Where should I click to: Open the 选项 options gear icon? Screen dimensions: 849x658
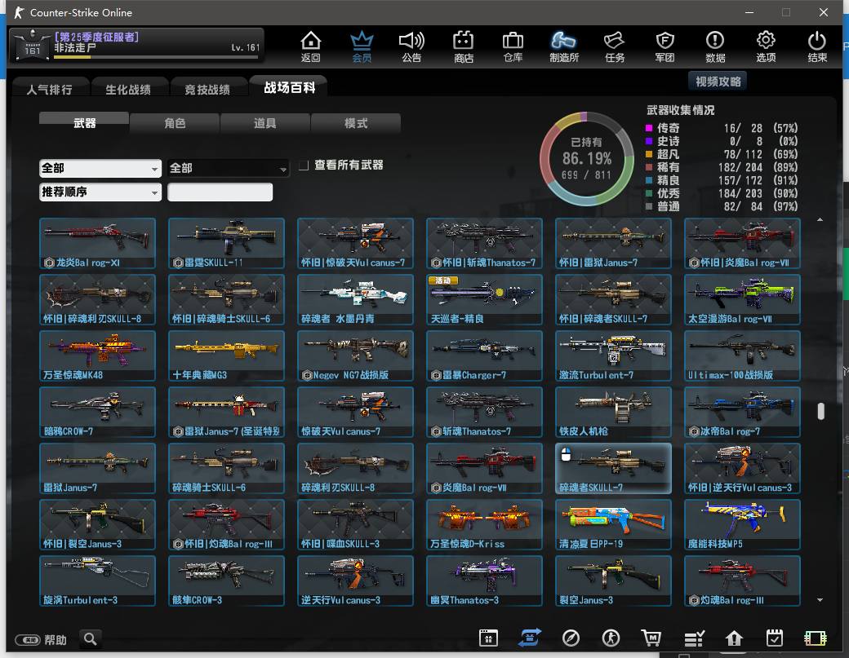(766, 46)
